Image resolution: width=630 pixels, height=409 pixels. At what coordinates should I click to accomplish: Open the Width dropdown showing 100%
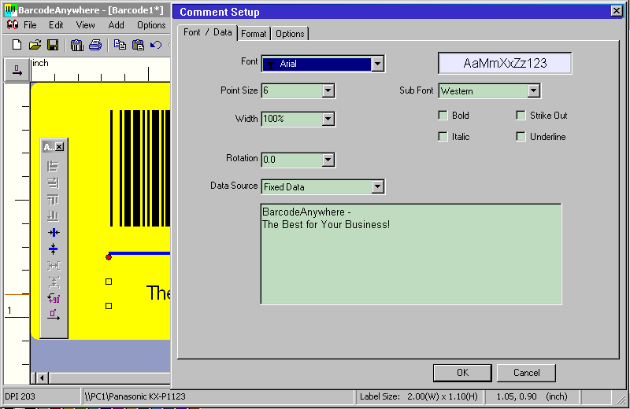[x=328, y=119]
